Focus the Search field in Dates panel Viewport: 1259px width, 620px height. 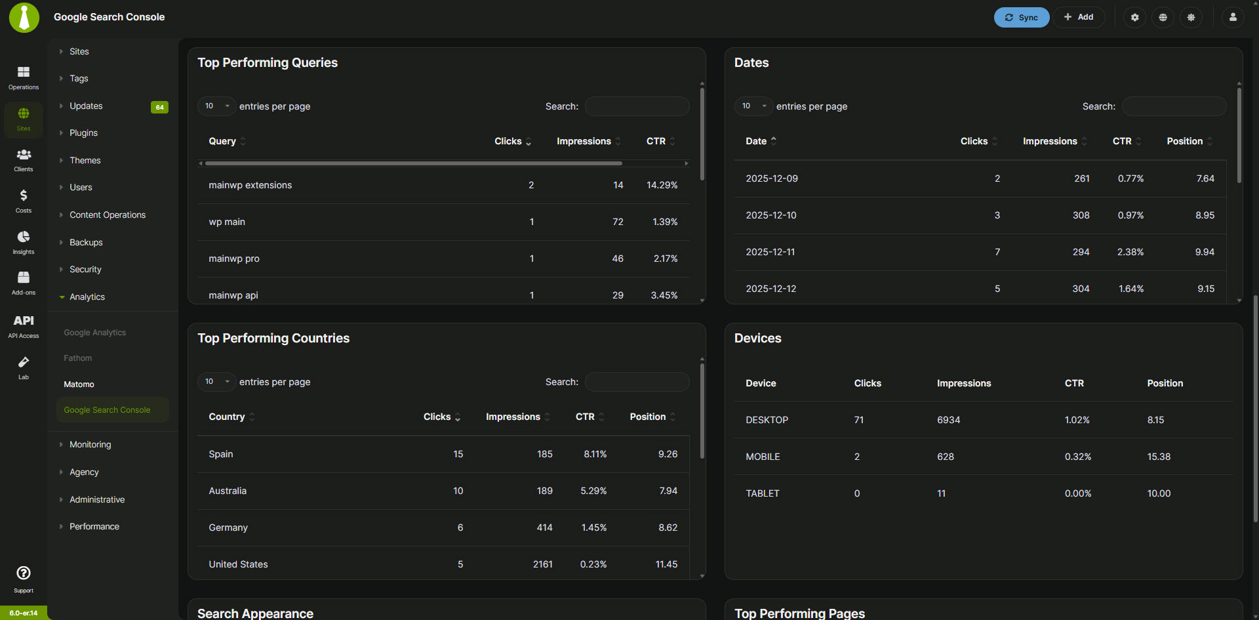pos(1174,106)
